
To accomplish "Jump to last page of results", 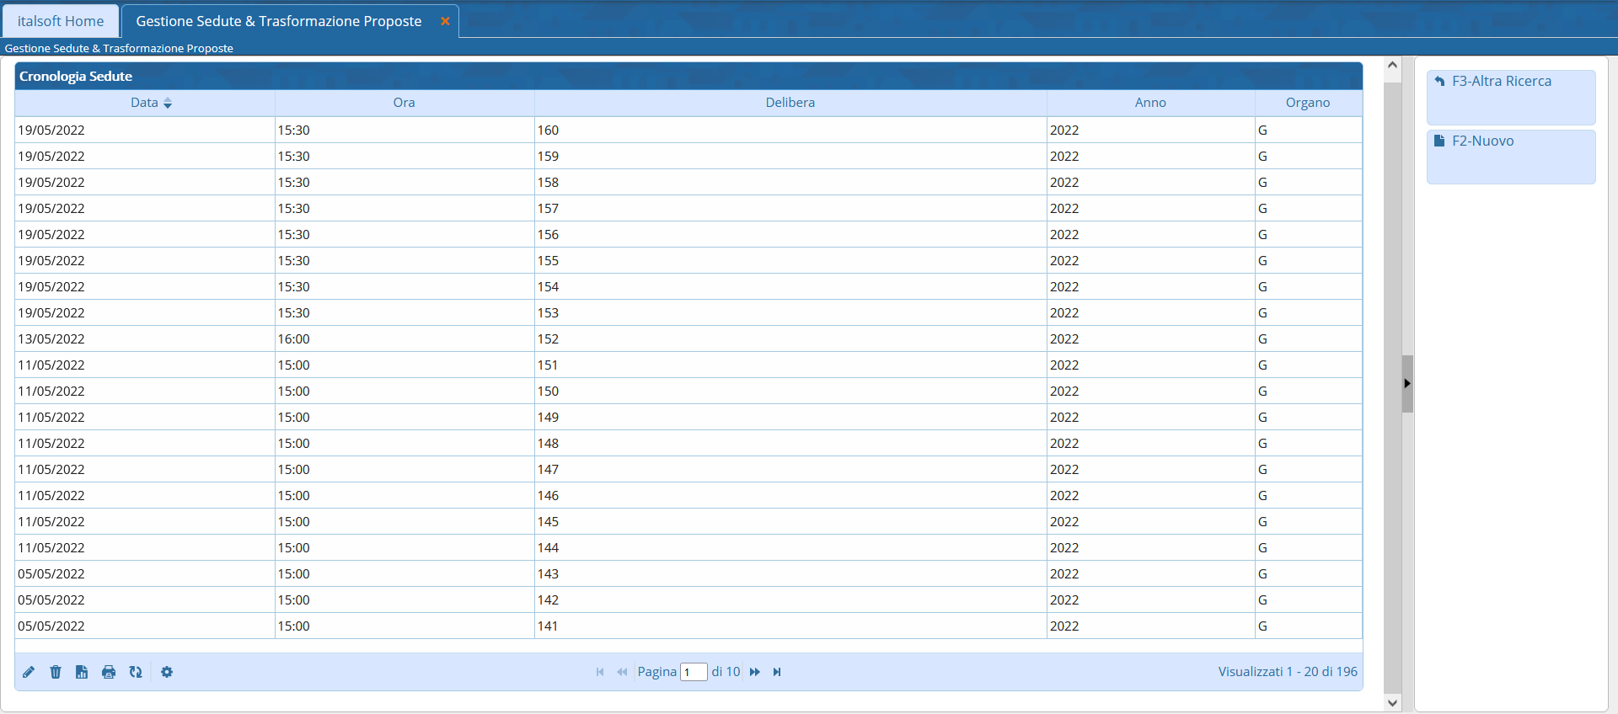I will point(777,672).
